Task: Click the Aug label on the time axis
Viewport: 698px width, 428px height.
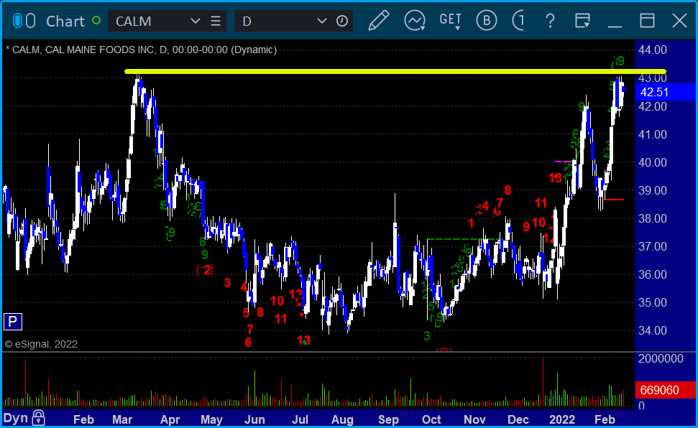Action: click(x=342, y=419)
